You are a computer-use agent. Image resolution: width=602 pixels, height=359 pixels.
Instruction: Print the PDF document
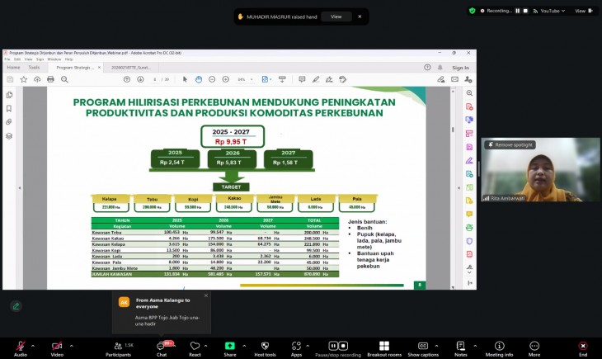(50, 79)
